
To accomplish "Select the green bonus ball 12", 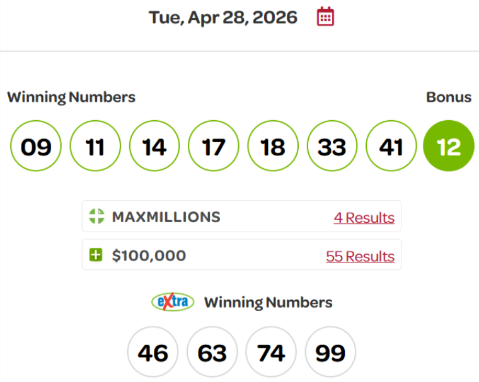I will (449, 147).
